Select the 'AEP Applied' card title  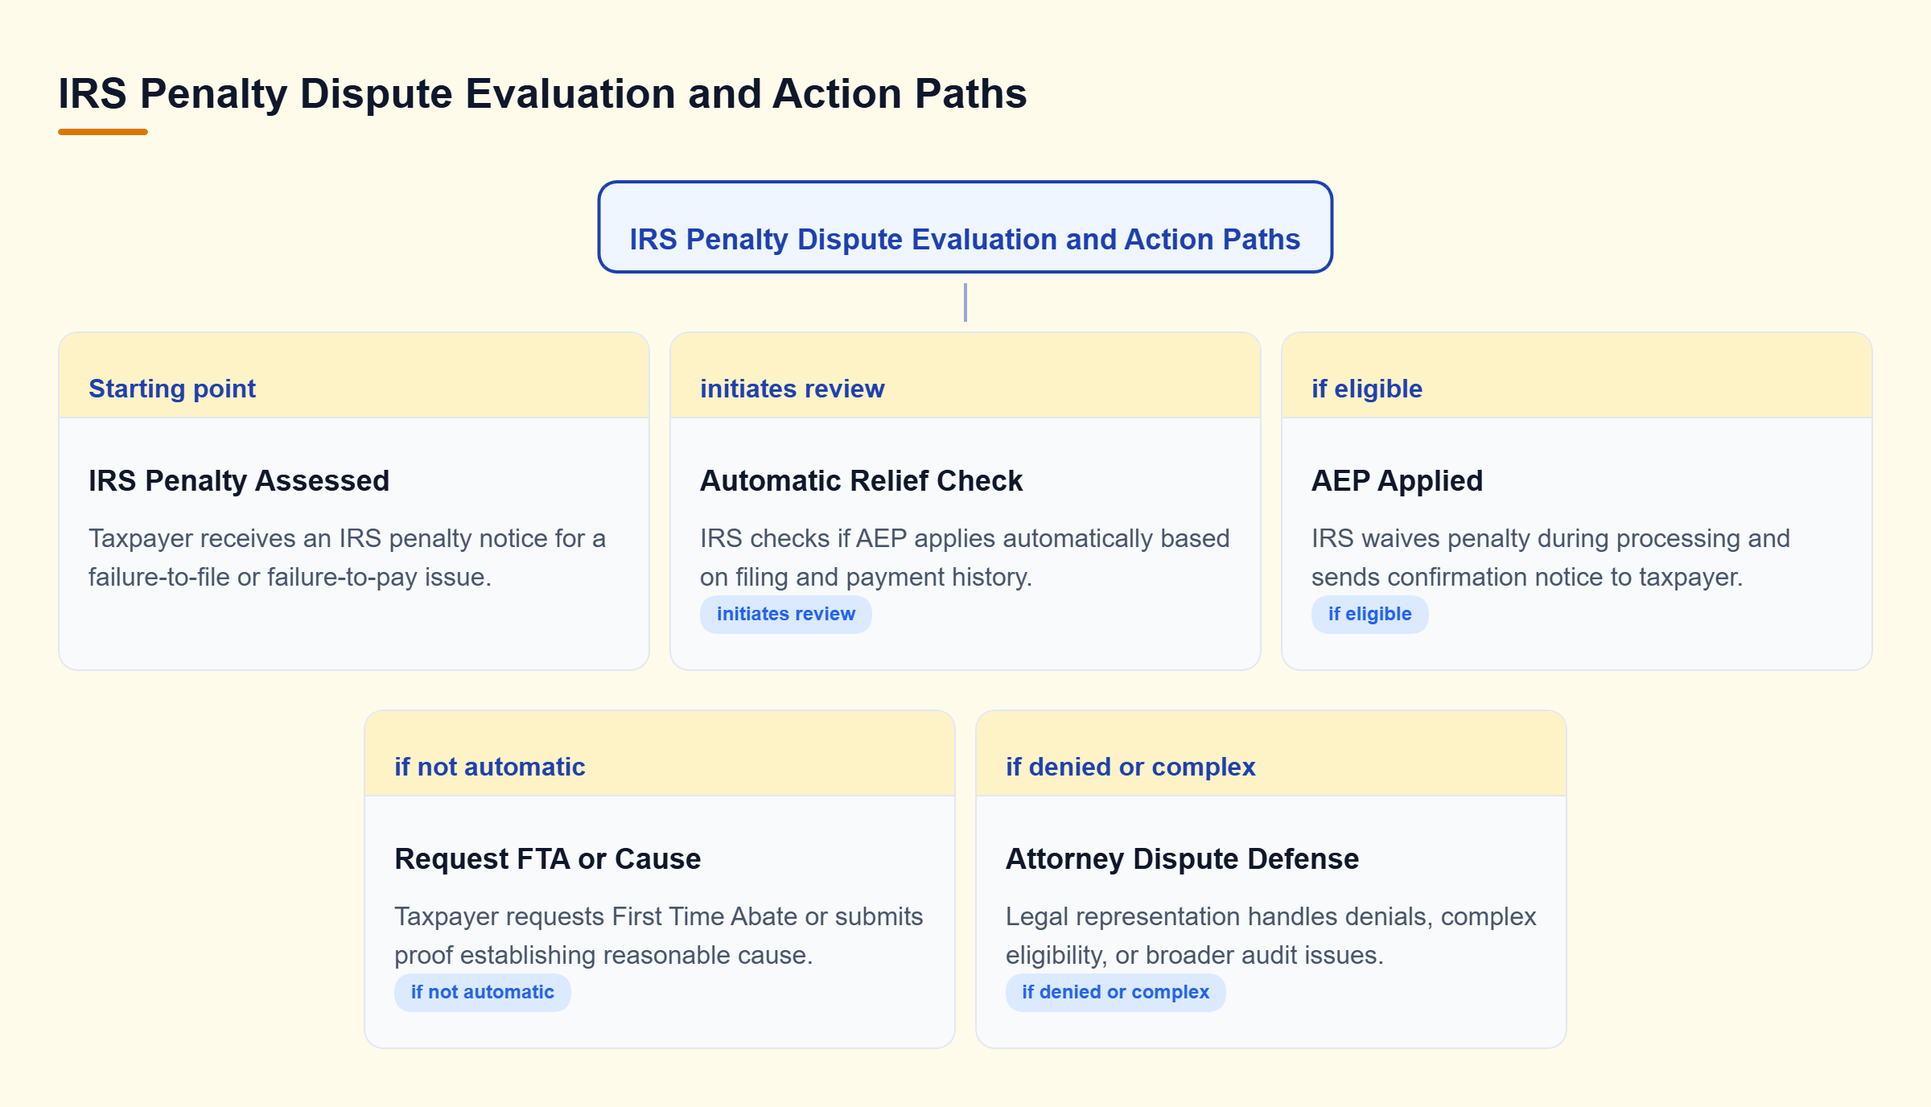click(x=1397, y=480)
